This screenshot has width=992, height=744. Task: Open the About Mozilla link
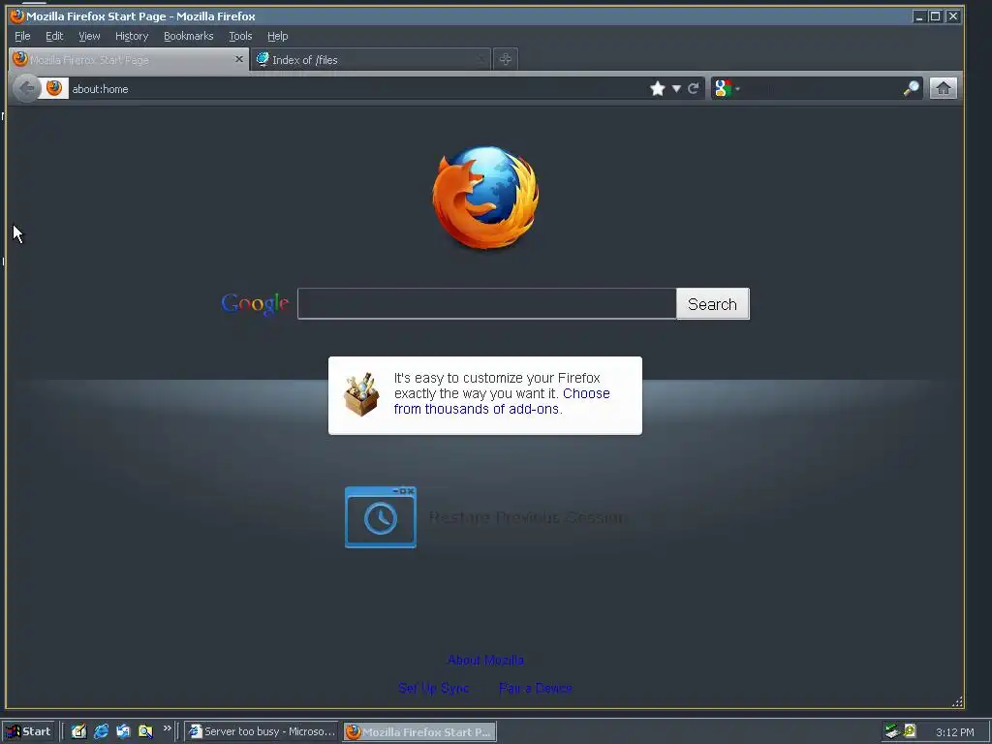[485, 660]
